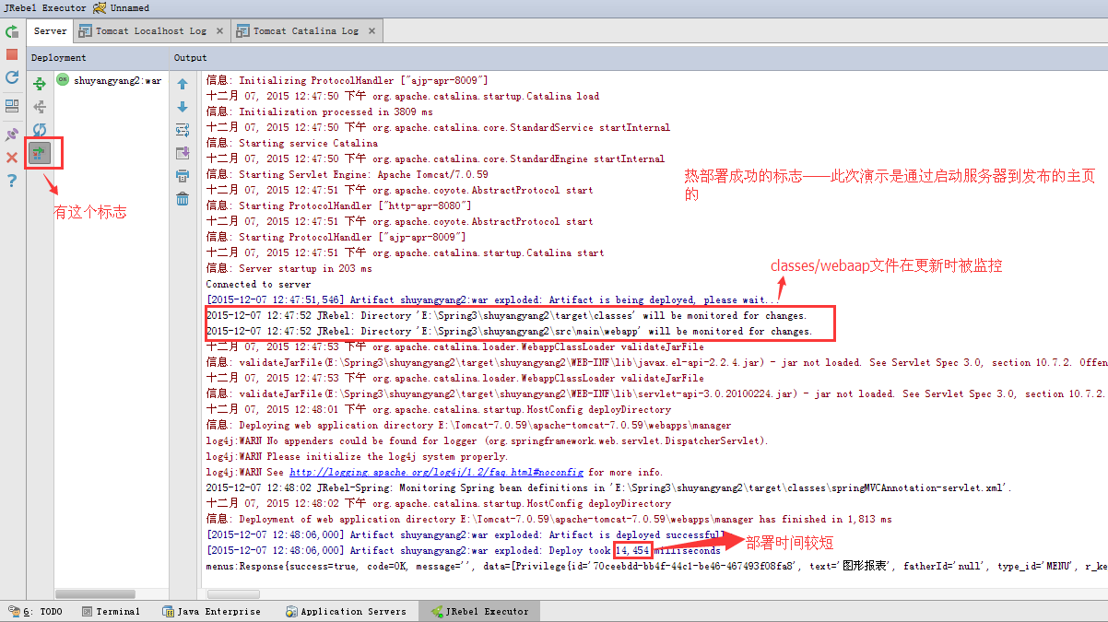This screenshot has height=622, width=1108.
Task: Rerun the JRebel Executor configuration
Action: (x=12, y=31)
